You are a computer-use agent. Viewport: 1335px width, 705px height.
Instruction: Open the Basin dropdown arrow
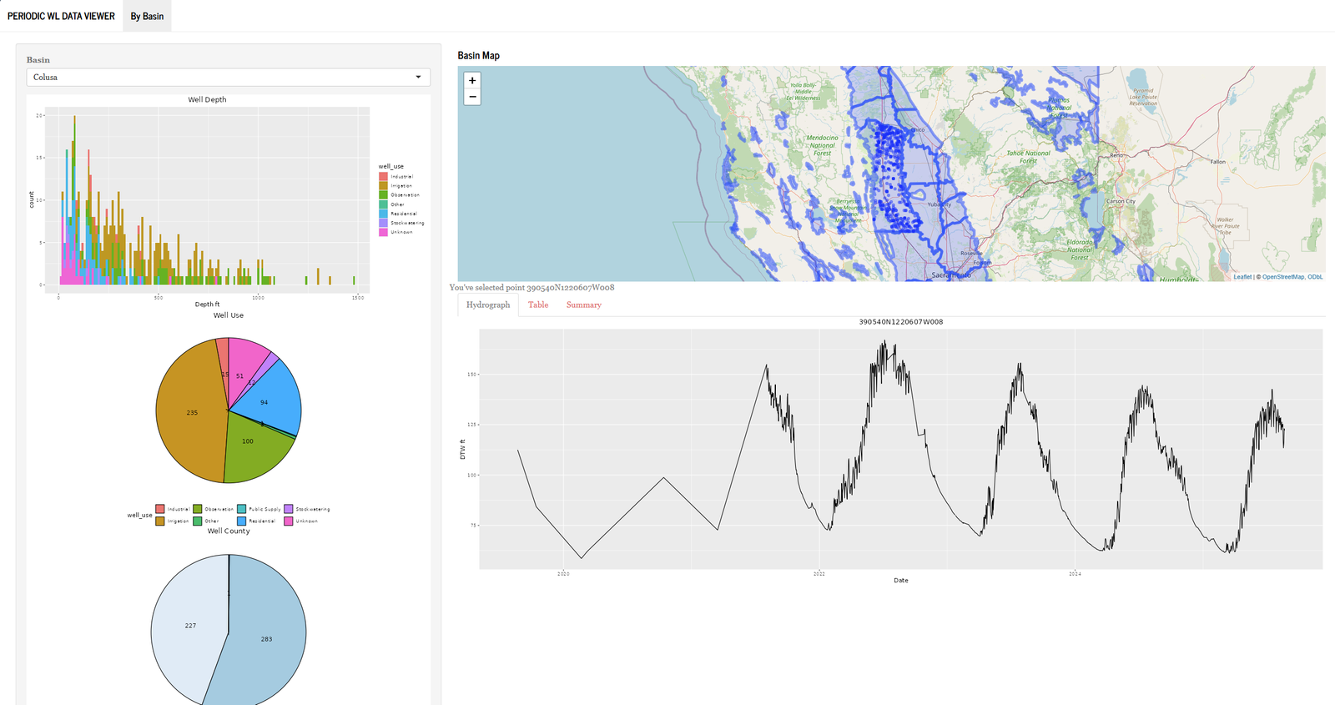418,77
